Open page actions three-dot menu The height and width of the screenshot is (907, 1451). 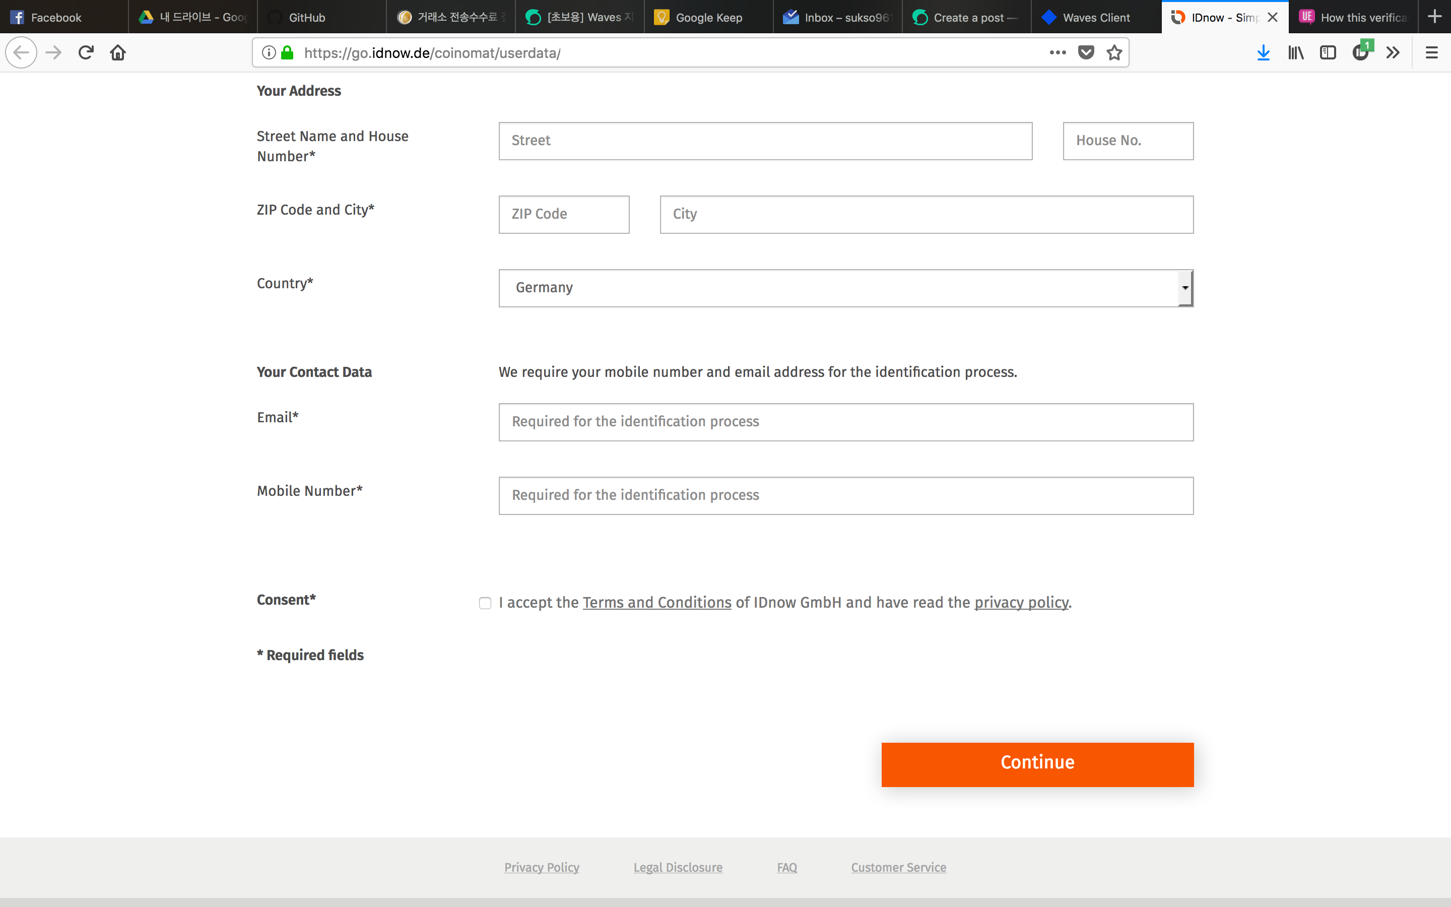[1058, 53]
